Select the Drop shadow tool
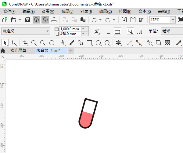The width and height of the screenshot is (183, 153). click(159, 43)
